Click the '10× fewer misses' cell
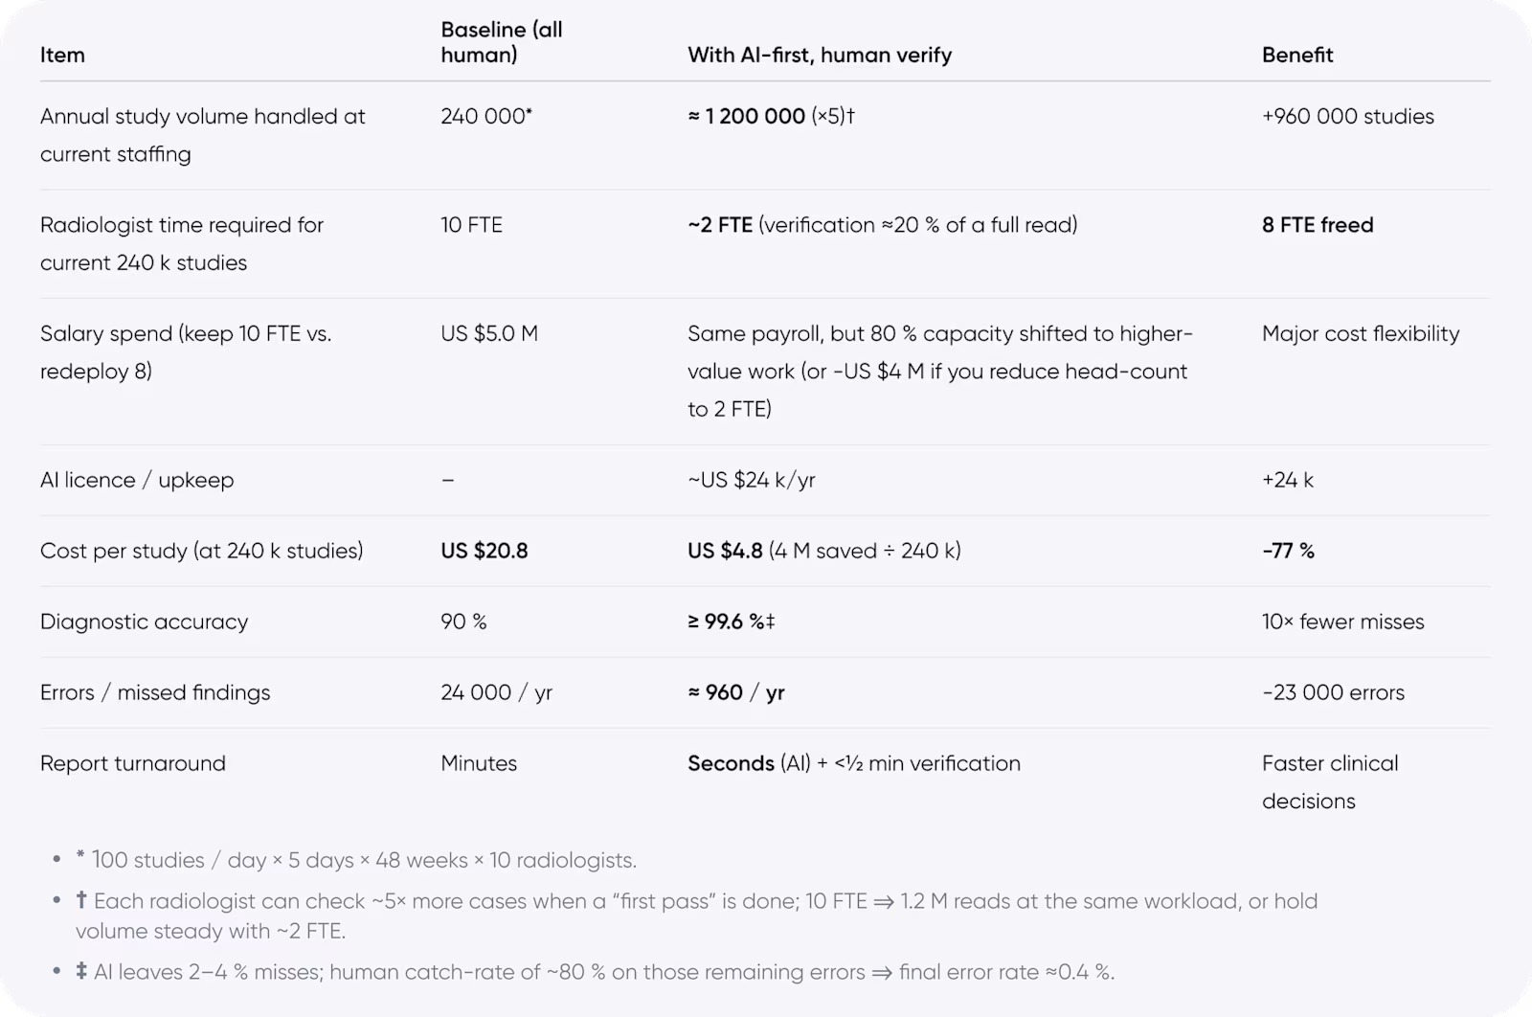 [1343, 621]
